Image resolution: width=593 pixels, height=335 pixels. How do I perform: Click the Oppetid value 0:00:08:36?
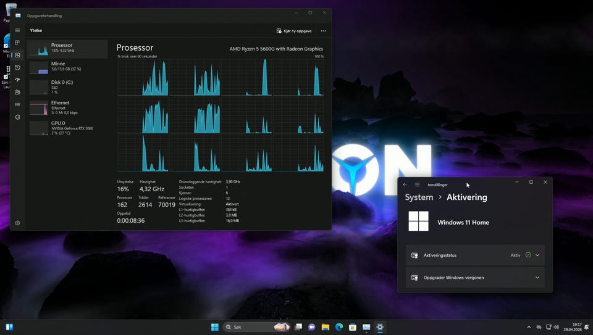[x=130, y=221]
